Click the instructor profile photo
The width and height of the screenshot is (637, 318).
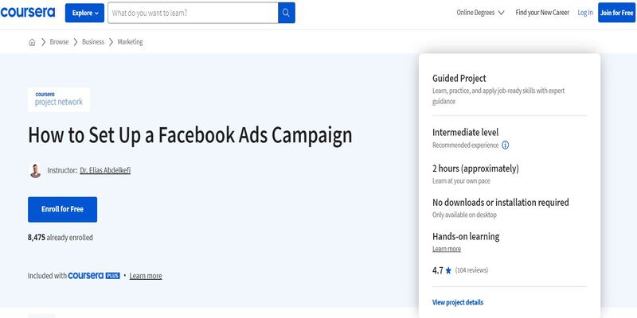pos(35,171)
